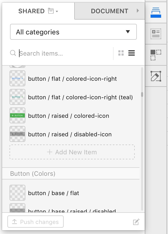Open the eraser-in-frame panel icon in the sidebar
Viewport: 168px width, 234px height.
[156, 76]
